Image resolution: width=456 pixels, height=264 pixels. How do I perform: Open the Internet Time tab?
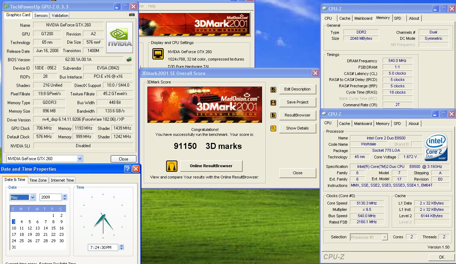(62, 180)
